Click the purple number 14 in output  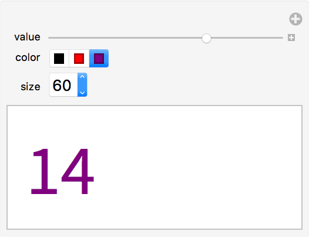(62, 171)
